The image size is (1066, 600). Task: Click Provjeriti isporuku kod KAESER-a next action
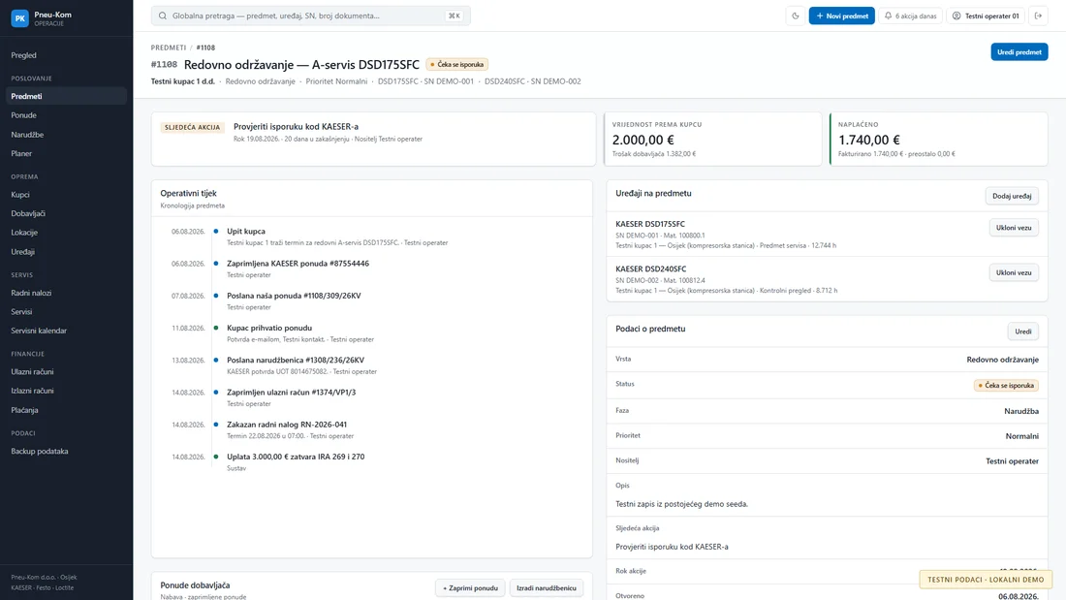coord(296,127)
